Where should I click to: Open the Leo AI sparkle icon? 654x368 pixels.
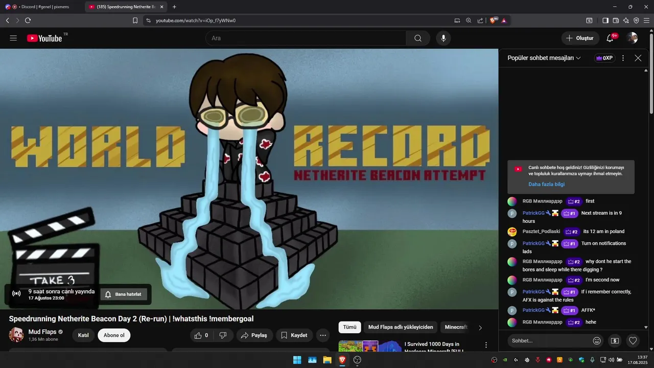pyautogui.click(x=626, y=20)
